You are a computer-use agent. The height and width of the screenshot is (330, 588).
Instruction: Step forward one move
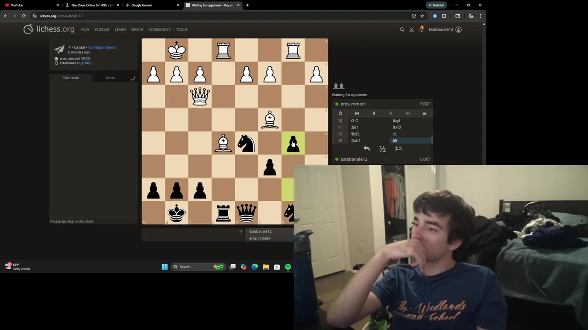point(390,113)
